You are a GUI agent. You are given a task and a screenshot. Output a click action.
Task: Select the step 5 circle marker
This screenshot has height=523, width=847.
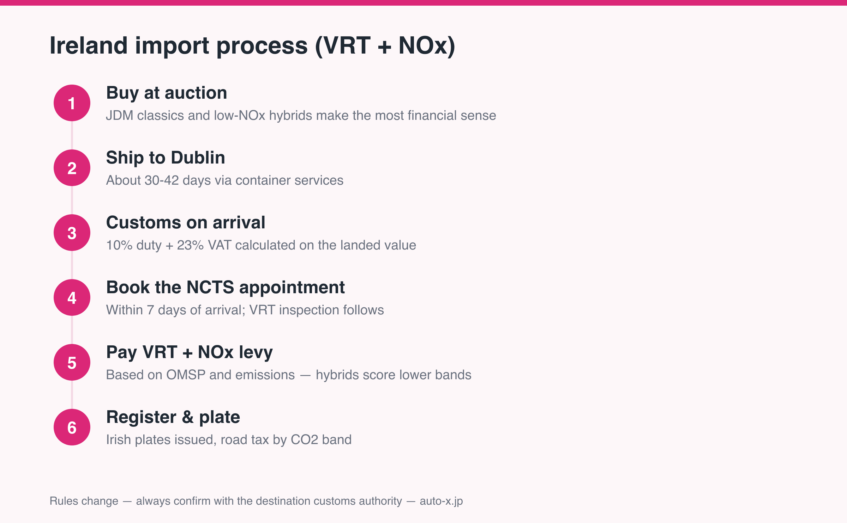pos(72,362)
